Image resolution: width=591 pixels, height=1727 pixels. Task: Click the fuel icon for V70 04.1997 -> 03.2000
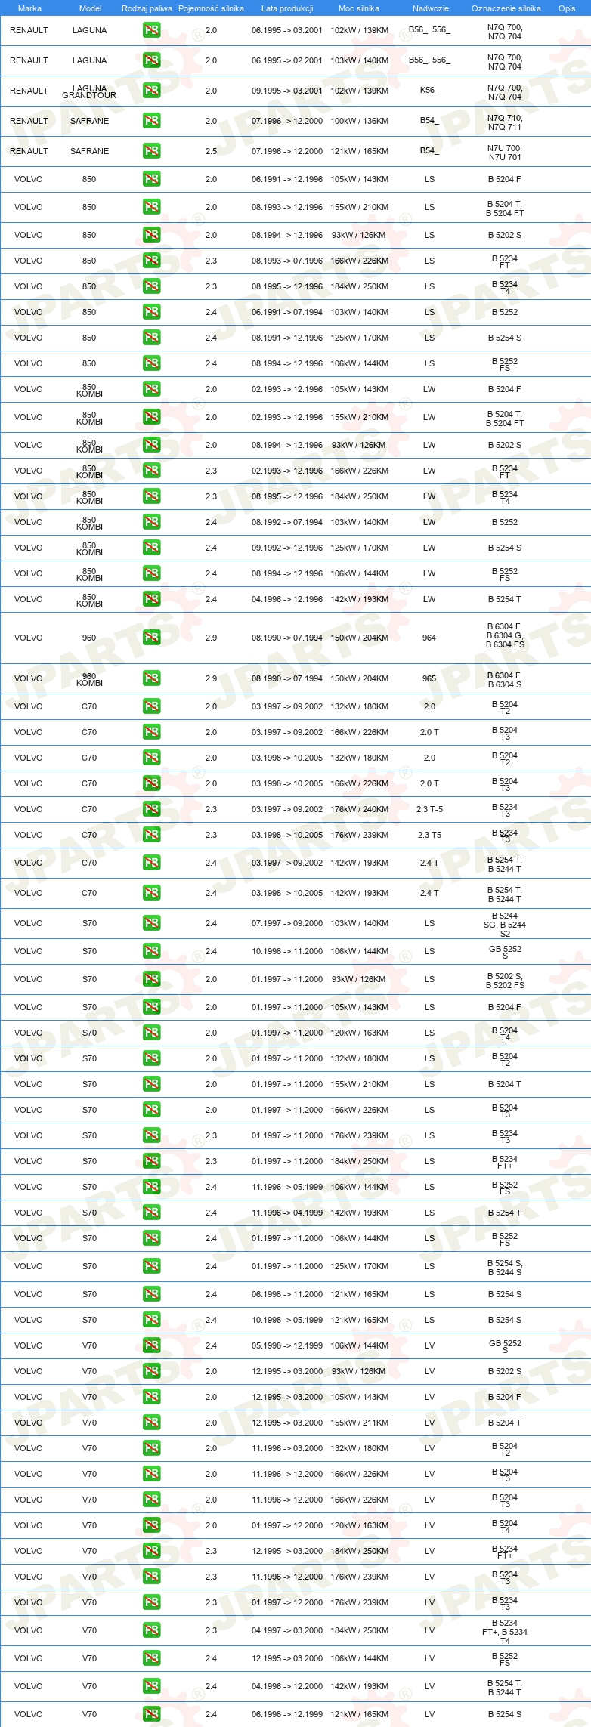pyautogui.click(x=151, y=1630)
